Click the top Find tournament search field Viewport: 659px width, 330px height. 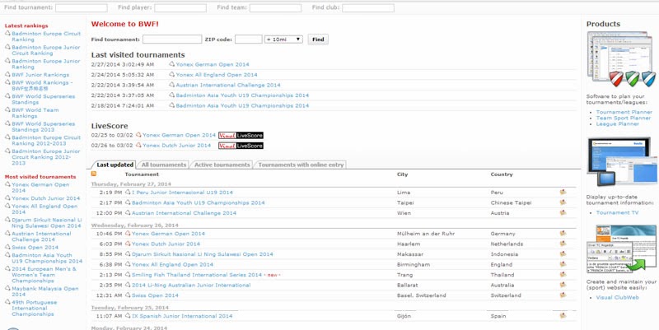pyautogui.click(x=81, y=8)
